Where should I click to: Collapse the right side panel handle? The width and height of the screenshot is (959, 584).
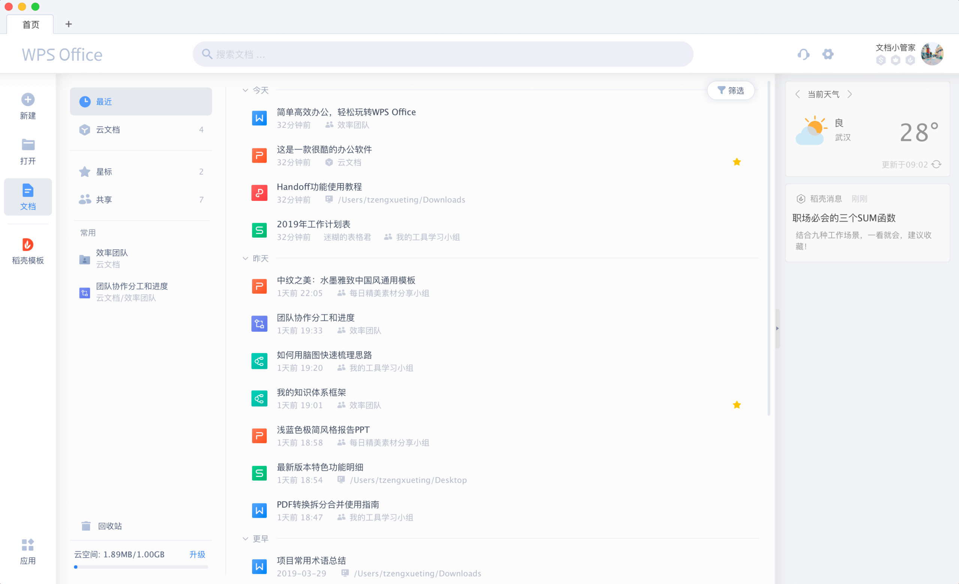point(777,328)
